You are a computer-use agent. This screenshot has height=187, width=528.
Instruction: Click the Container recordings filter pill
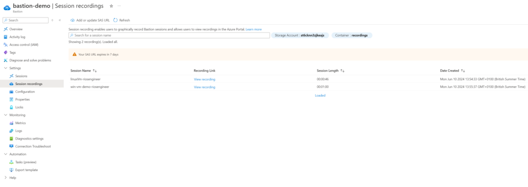click(352, 36)
